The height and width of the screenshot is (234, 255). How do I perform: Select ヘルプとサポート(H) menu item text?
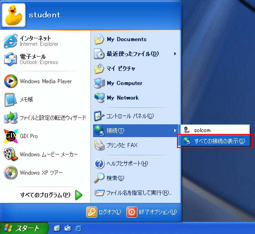pos(127,164)
